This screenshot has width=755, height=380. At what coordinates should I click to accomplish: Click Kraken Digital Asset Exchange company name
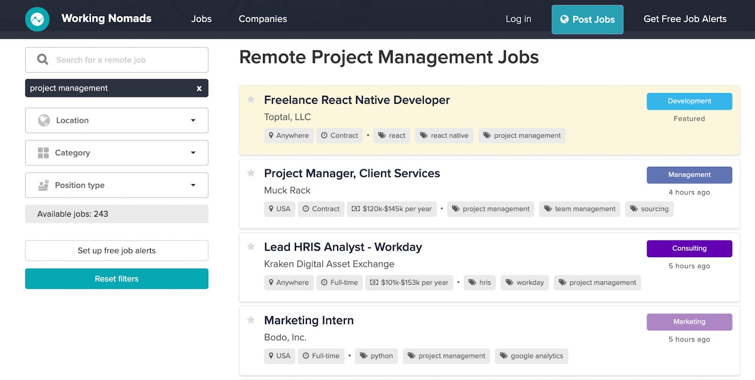point(329,264)
